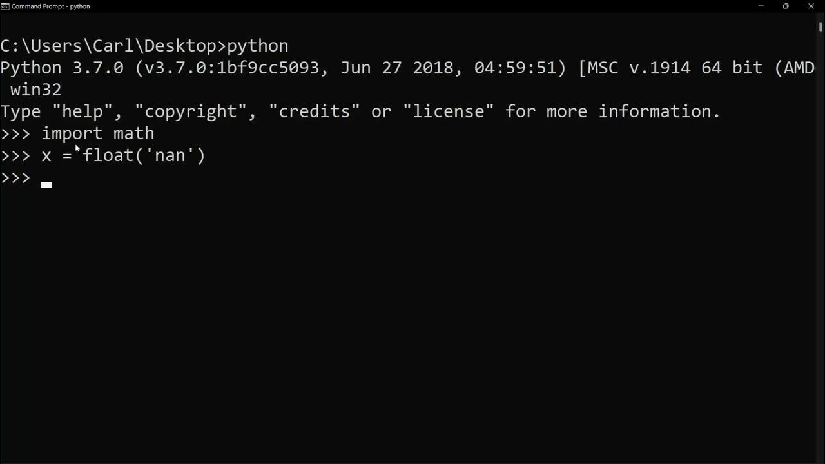Screen dimensions: 825x464
Task: Close the Command Prompt window
Action: 811,6
